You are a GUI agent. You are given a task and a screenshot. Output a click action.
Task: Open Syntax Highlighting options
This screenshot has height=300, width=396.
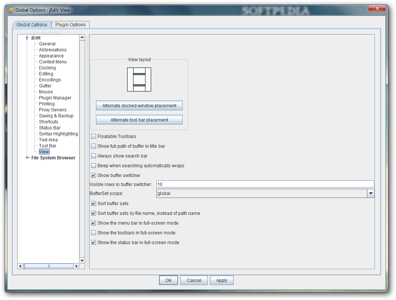pyautogui.click(x=58, y=134)
